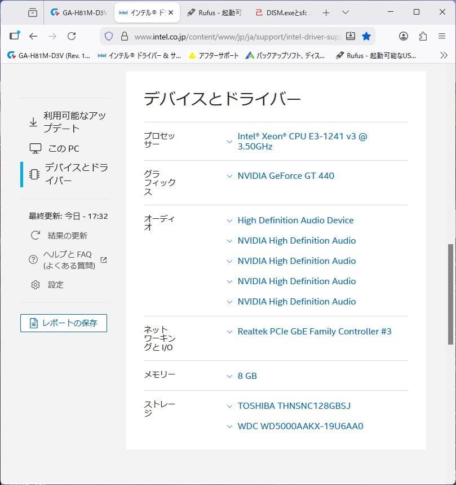The image size is (456, 485).
Task: Open the extensions puzzle icon
Action: [x=423, y=36]
